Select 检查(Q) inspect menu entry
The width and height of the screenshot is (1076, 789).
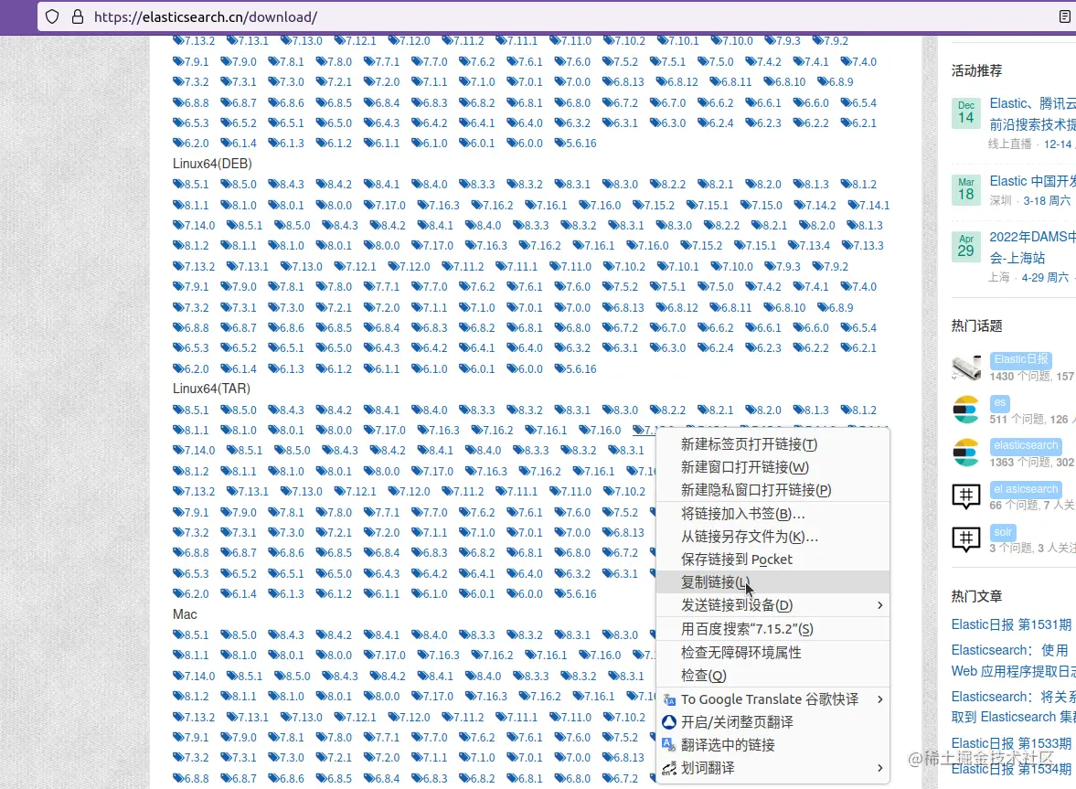772,675
